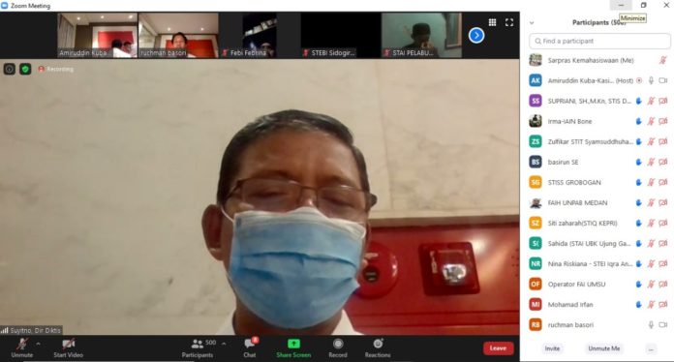Start Video from the toolbar
The width and height of the screenshot is (674, 362).
(69, 347)
